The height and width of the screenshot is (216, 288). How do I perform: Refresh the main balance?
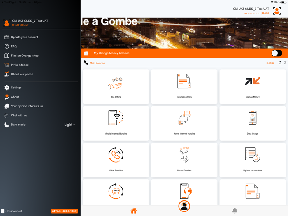coord(280,63)
